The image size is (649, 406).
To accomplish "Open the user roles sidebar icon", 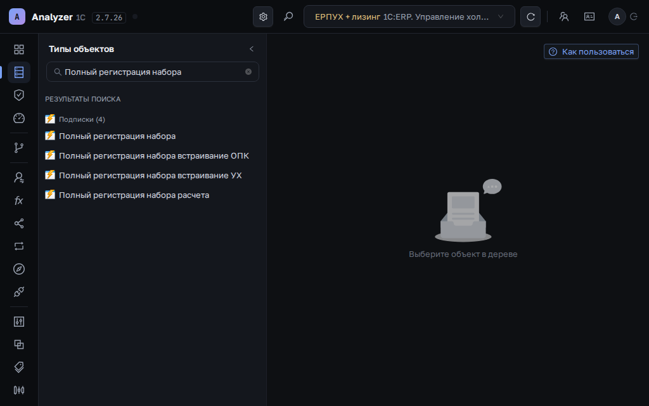I will click(19, 178).
